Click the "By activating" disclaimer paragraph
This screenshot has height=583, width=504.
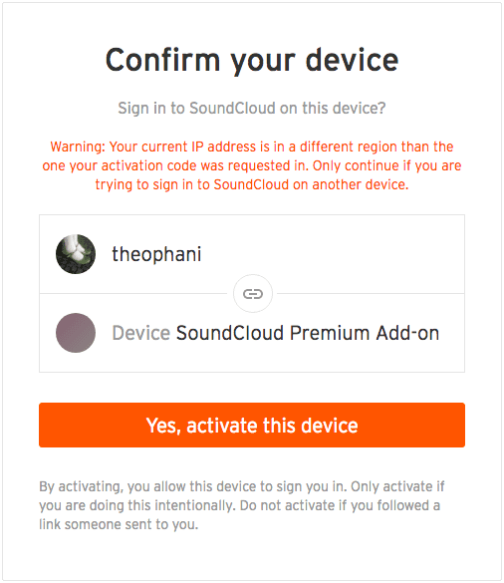tap(242, 505)
